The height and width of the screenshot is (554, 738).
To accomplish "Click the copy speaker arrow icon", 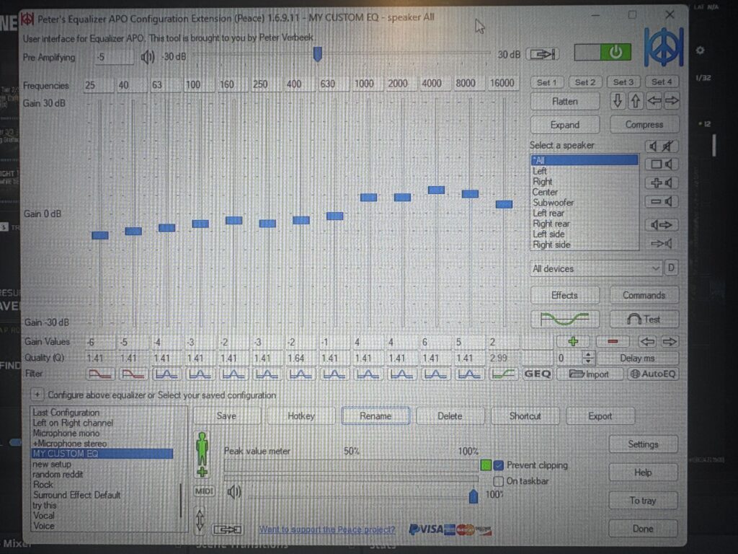I will click(661, 225).
